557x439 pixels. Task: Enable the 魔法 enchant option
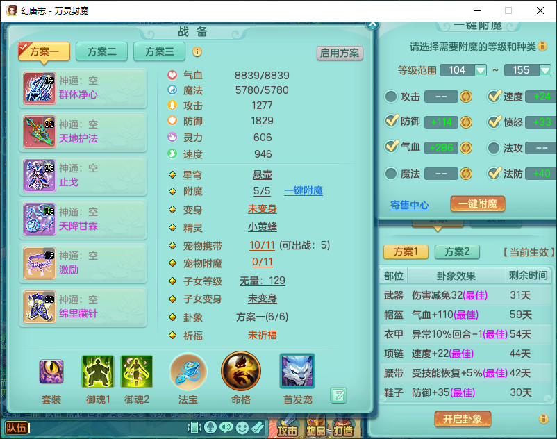(391, 174)
